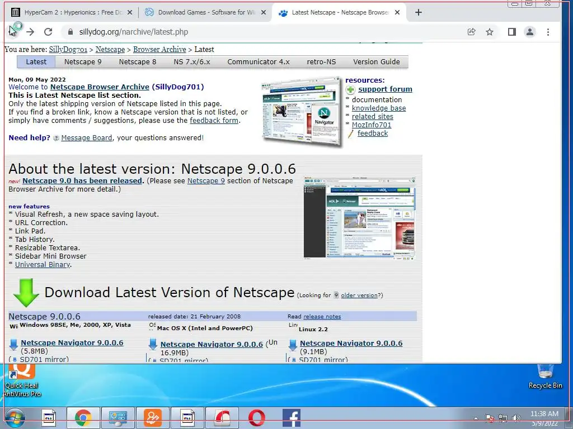Screen dimensions: 573x429
Task: Click the Netscape Navigator screenshot thumbnail at top
Action: click(302, 111)
